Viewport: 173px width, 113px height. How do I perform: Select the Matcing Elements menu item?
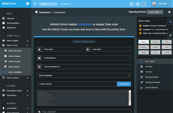[x=155, y=77]
